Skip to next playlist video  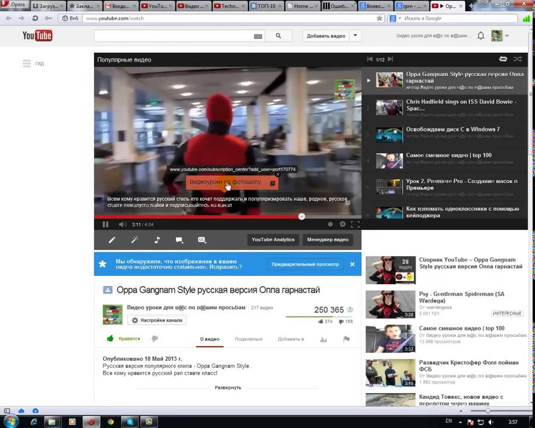point(391,59)
